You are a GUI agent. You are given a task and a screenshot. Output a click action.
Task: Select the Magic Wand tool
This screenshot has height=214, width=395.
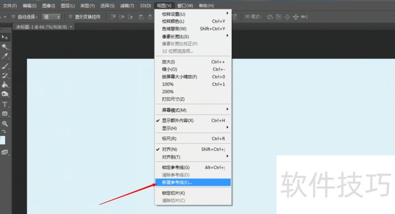point(5,47)
